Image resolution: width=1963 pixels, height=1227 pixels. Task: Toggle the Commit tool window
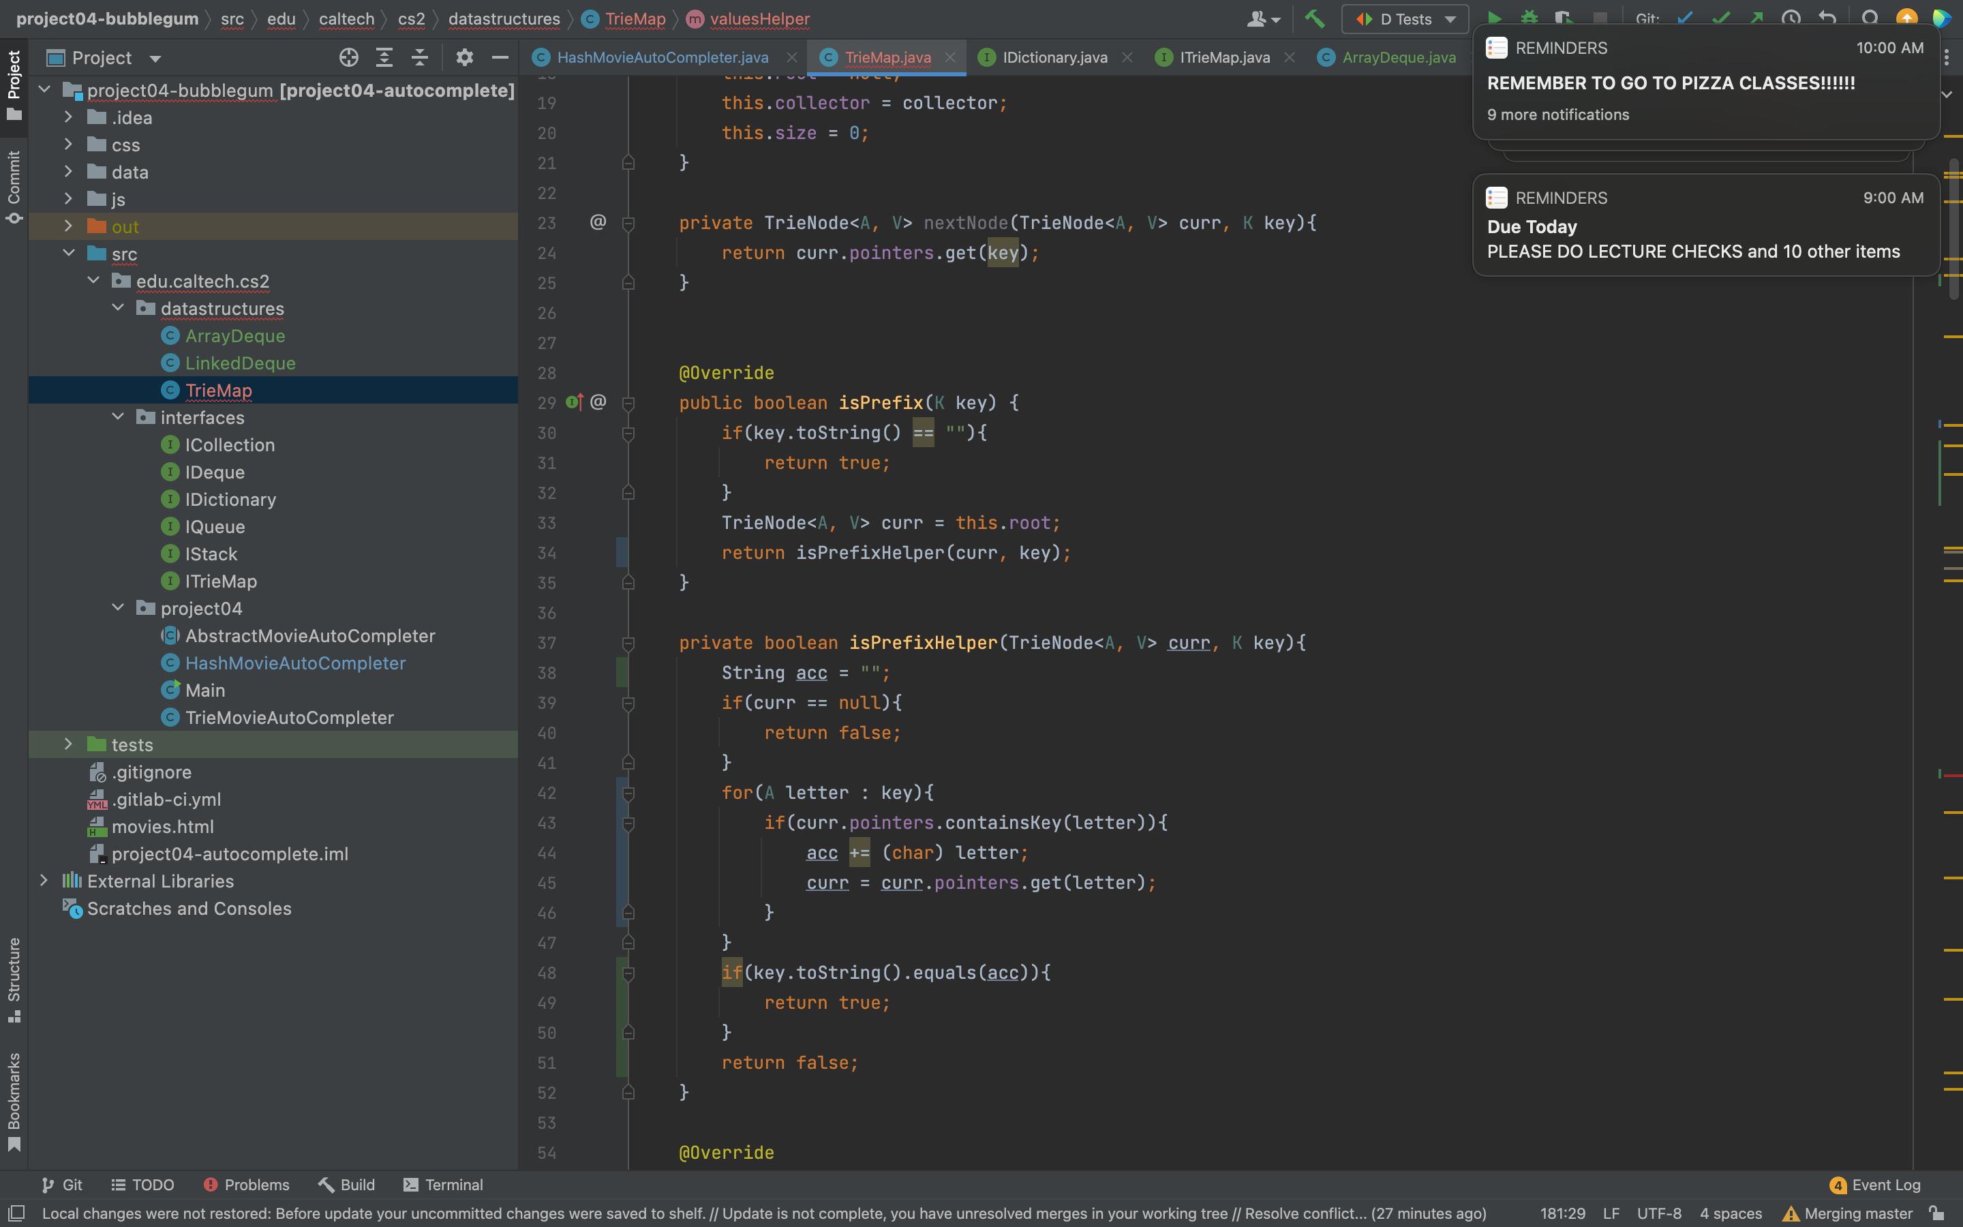tap(14, 187)
